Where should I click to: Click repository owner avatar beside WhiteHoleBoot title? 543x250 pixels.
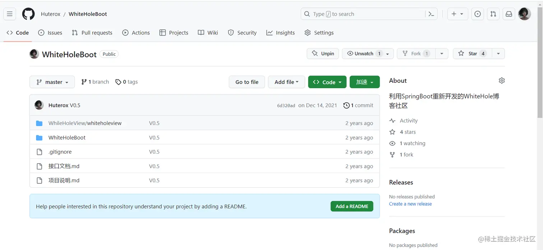click(34, 54)
